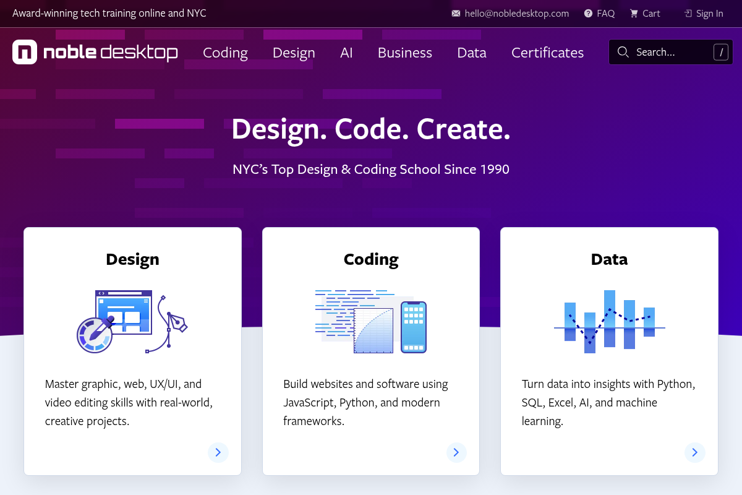Click the Data card bar chart illustration
This screenshot has height=495, width=742.
(609, 322)
